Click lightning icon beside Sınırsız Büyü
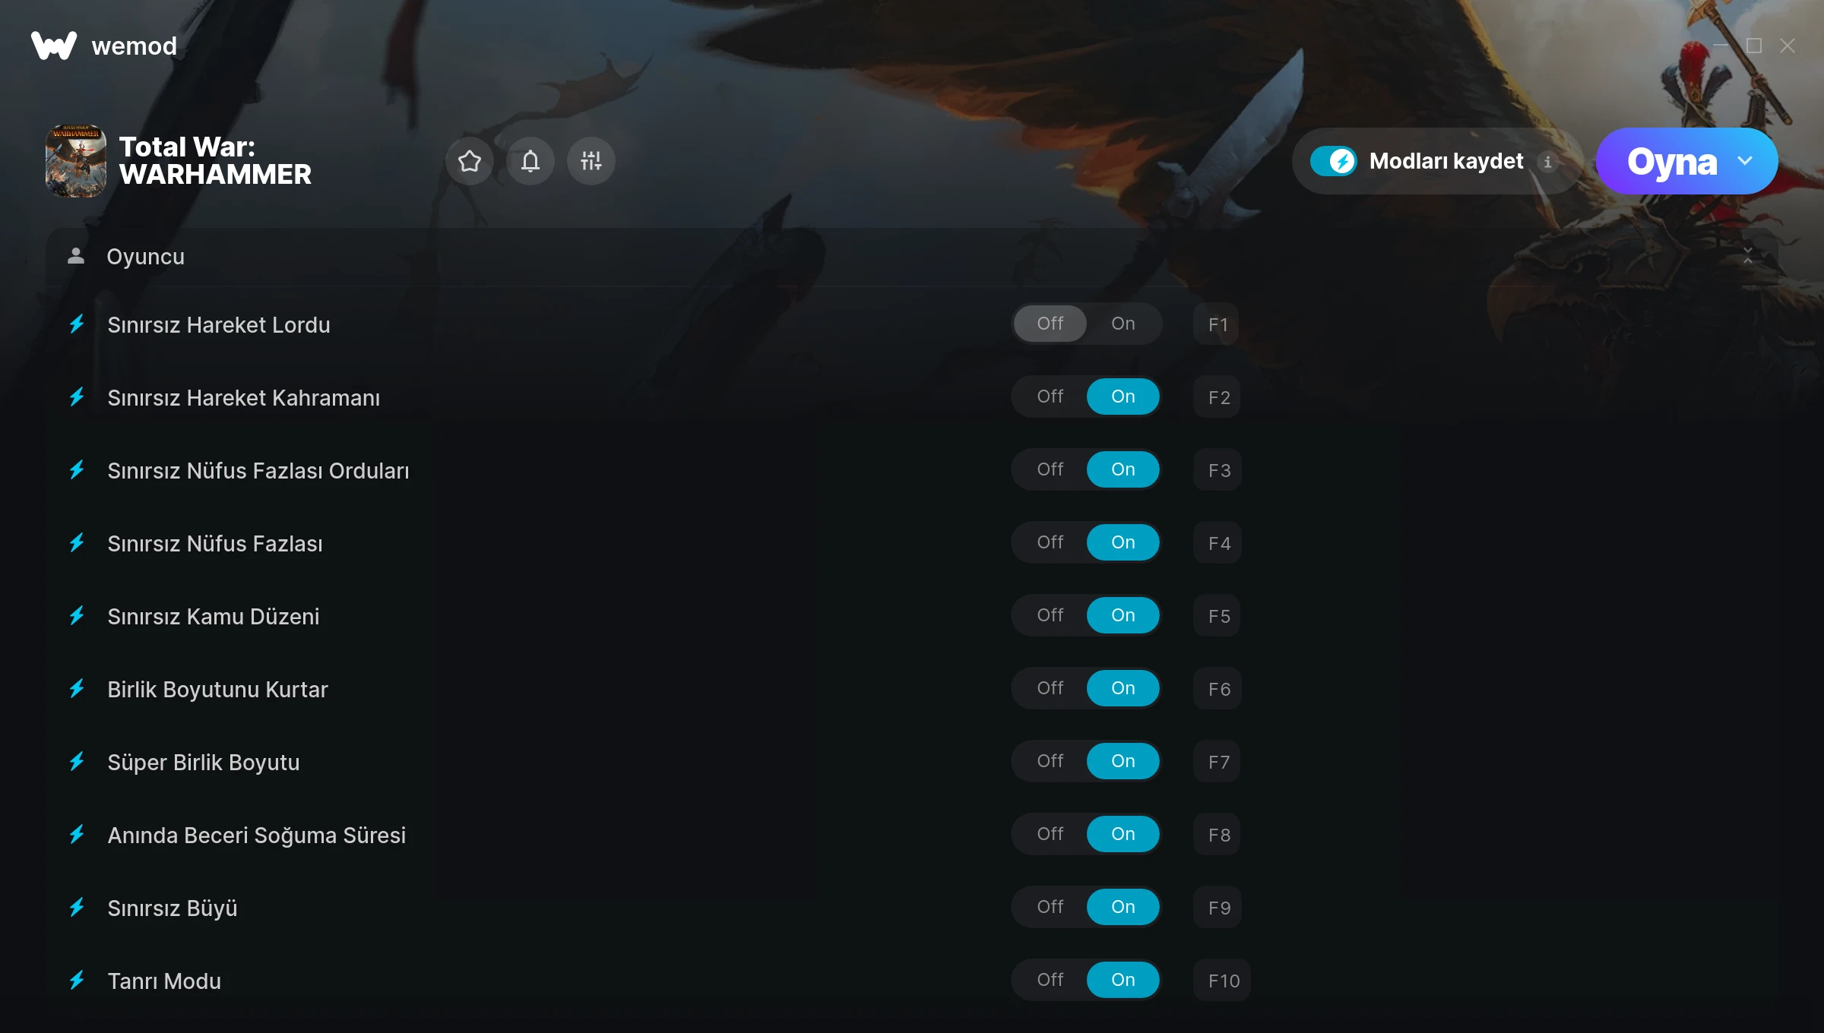The height and width of the screenshot is (1033, 1824). click(x=77, y=908)
